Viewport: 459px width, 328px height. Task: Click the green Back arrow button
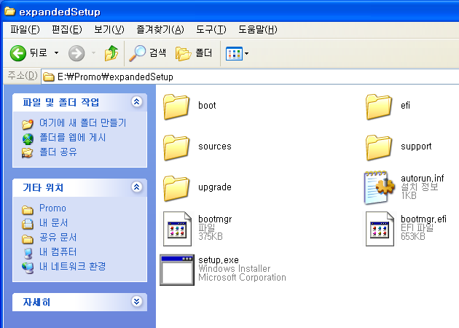pyautogui.click(x=18, y=53)
